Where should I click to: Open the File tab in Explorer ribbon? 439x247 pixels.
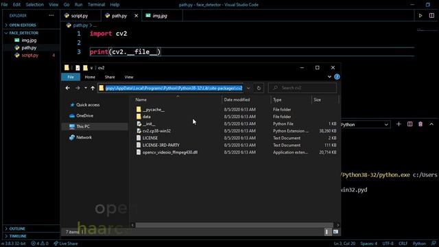pyautogui.click(x=71, y=77)
